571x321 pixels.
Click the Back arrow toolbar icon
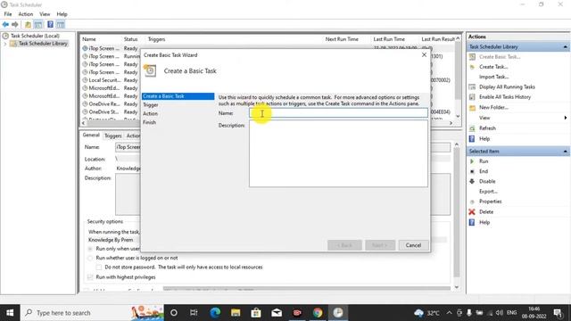pos(5,24)
